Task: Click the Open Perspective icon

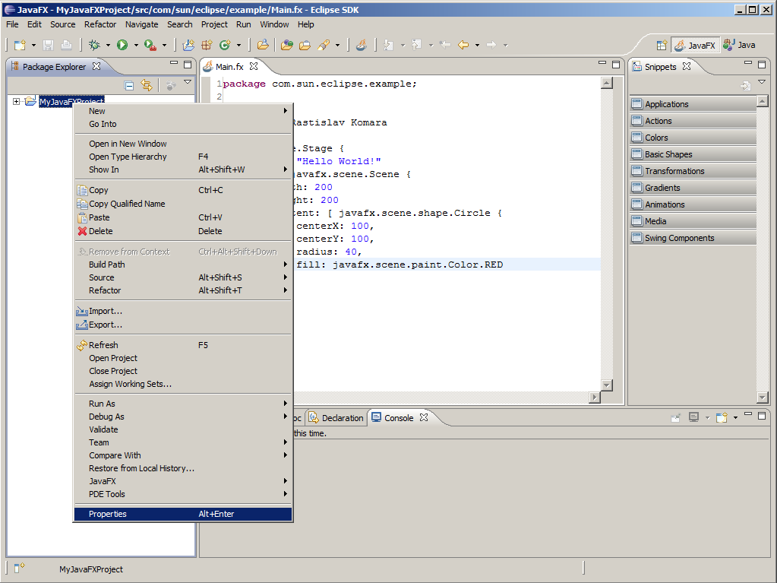Action: [x=662, y=46]
